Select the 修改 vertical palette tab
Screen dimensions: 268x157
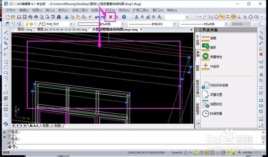click(198, 40)
